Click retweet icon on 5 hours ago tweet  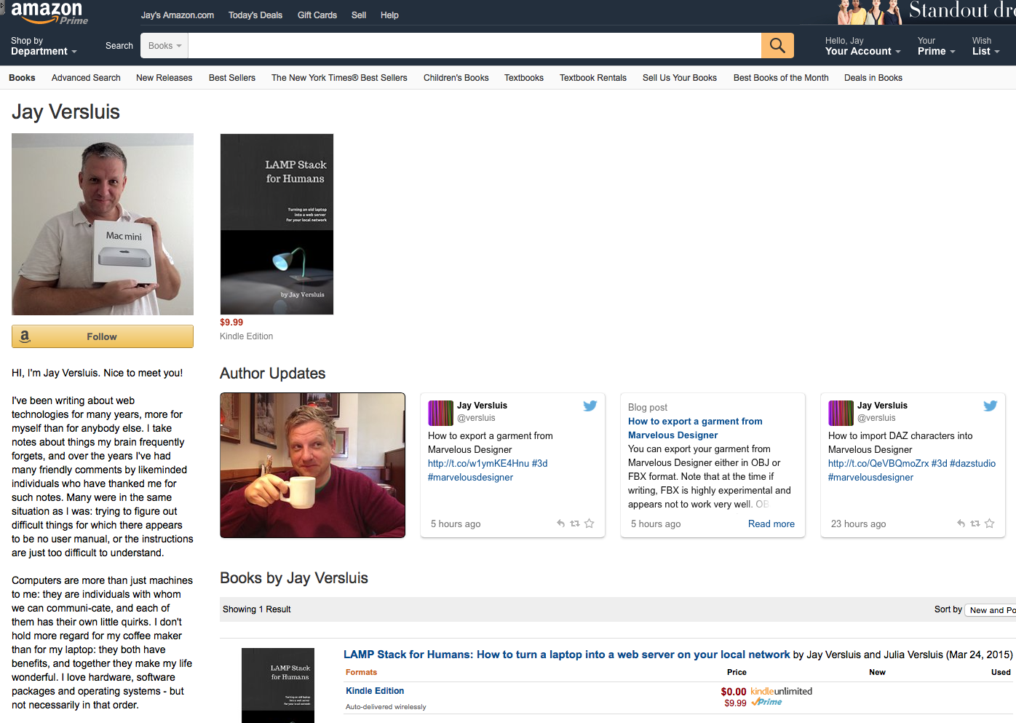(x=575, y=524)
